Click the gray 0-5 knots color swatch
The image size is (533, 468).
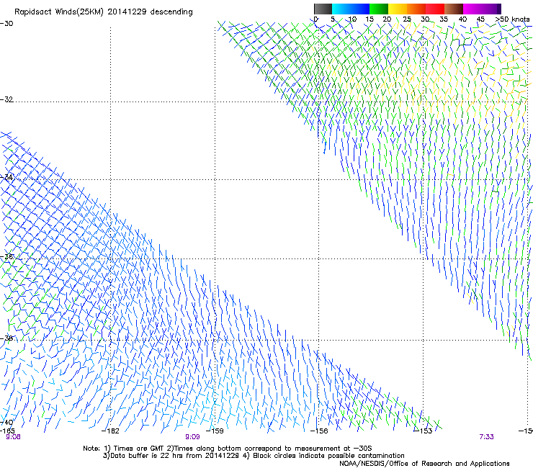[x=323, y=9]
